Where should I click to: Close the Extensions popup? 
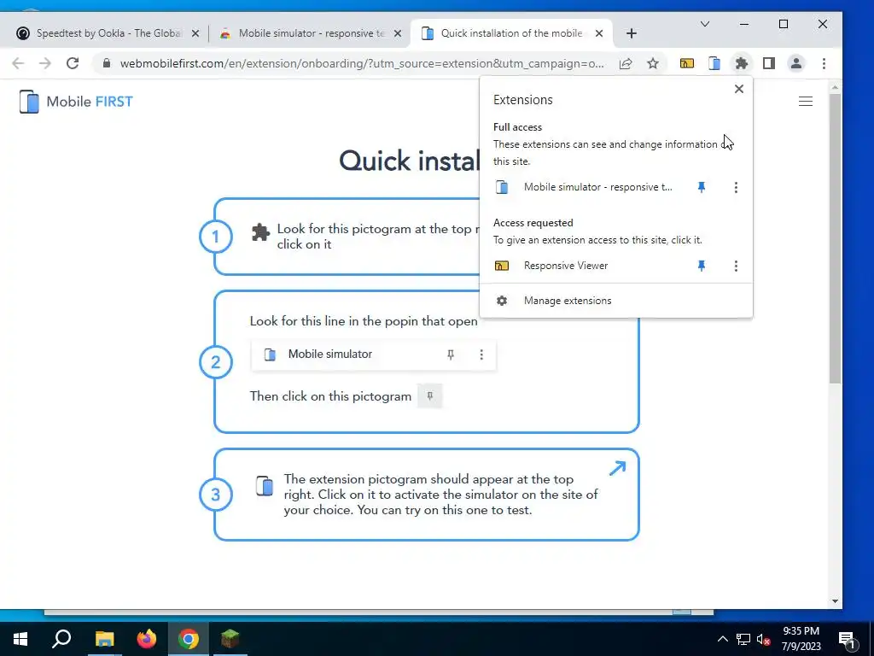[738, 89]
